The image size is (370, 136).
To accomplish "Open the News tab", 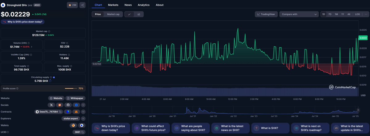I will point(128,5).
